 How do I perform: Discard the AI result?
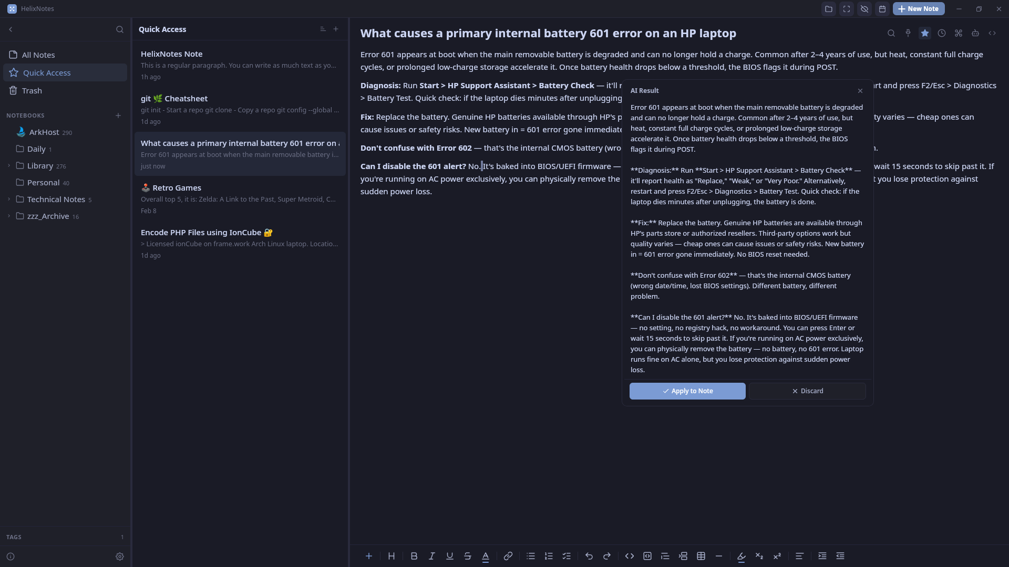pyautogui.click(x=807, y=391)
